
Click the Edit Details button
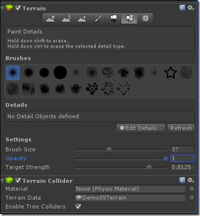tap(141, 128)
